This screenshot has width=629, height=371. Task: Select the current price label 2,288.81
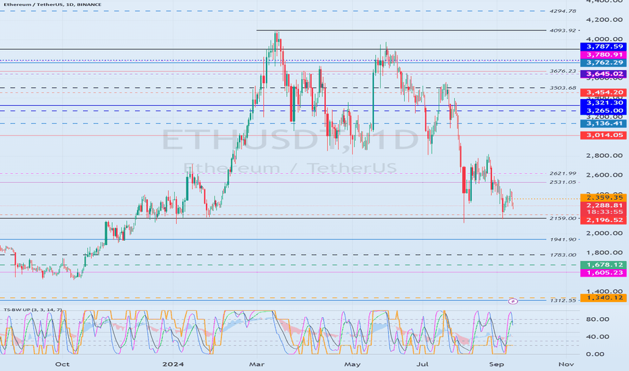click(603, 205)
